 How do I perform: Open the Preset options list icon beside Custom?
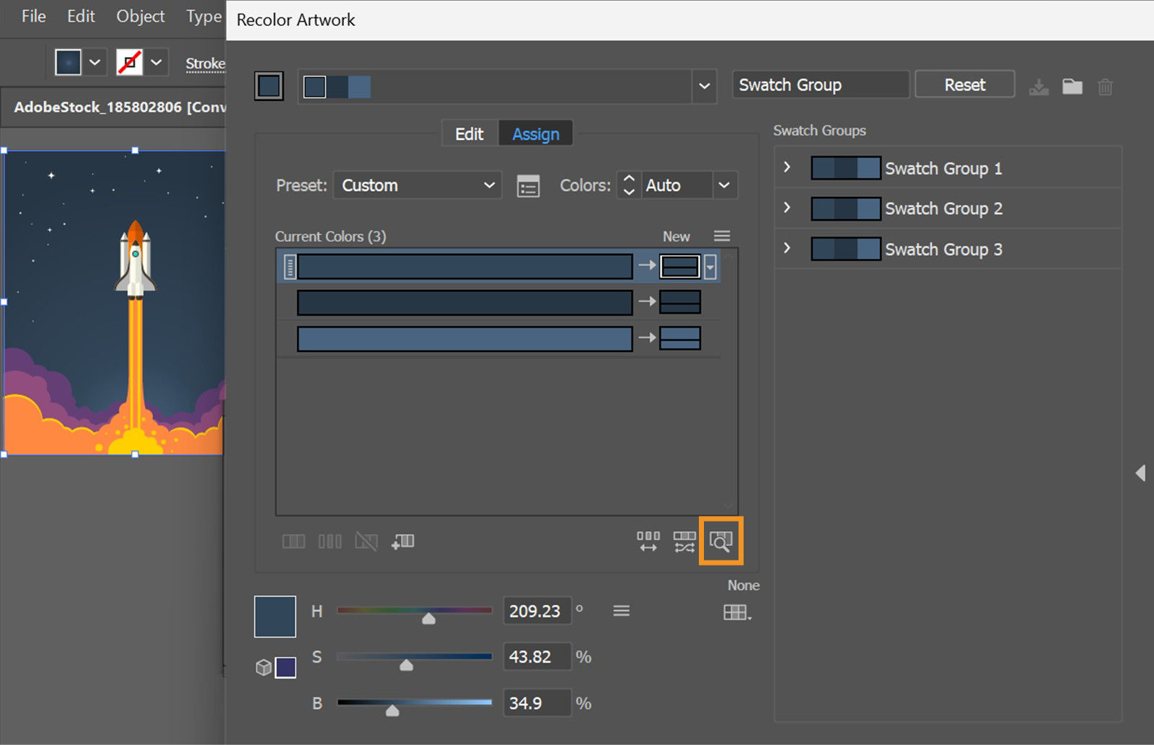(528, 186)
